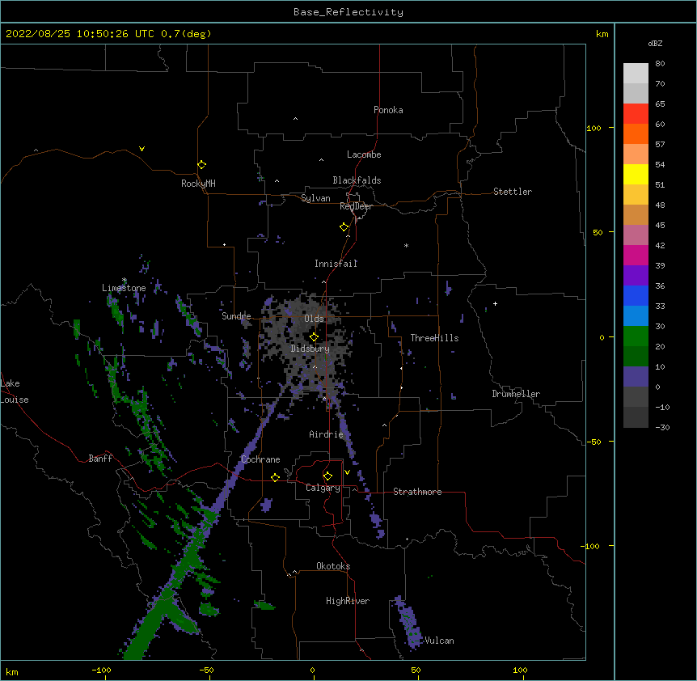
Task: Click the dBZ legend heading
Action: [x=655, y=44]
